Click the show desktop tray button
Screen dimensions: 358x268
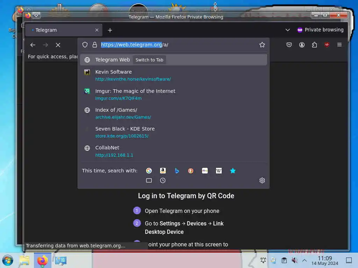point(349,260)
